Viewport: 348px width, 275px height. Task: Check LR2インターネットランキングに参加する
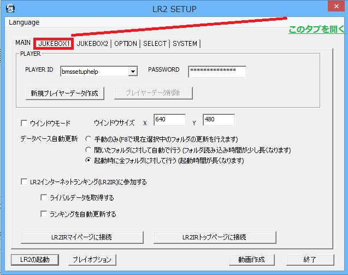click(x=24, y=182)
